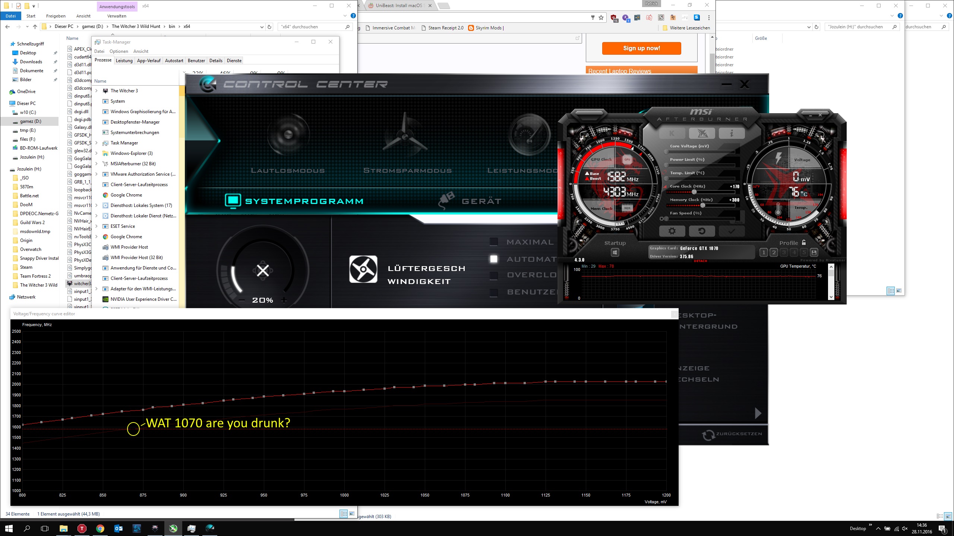Click DETACH below the Afterburner driver version

click(x=700, y=261)
